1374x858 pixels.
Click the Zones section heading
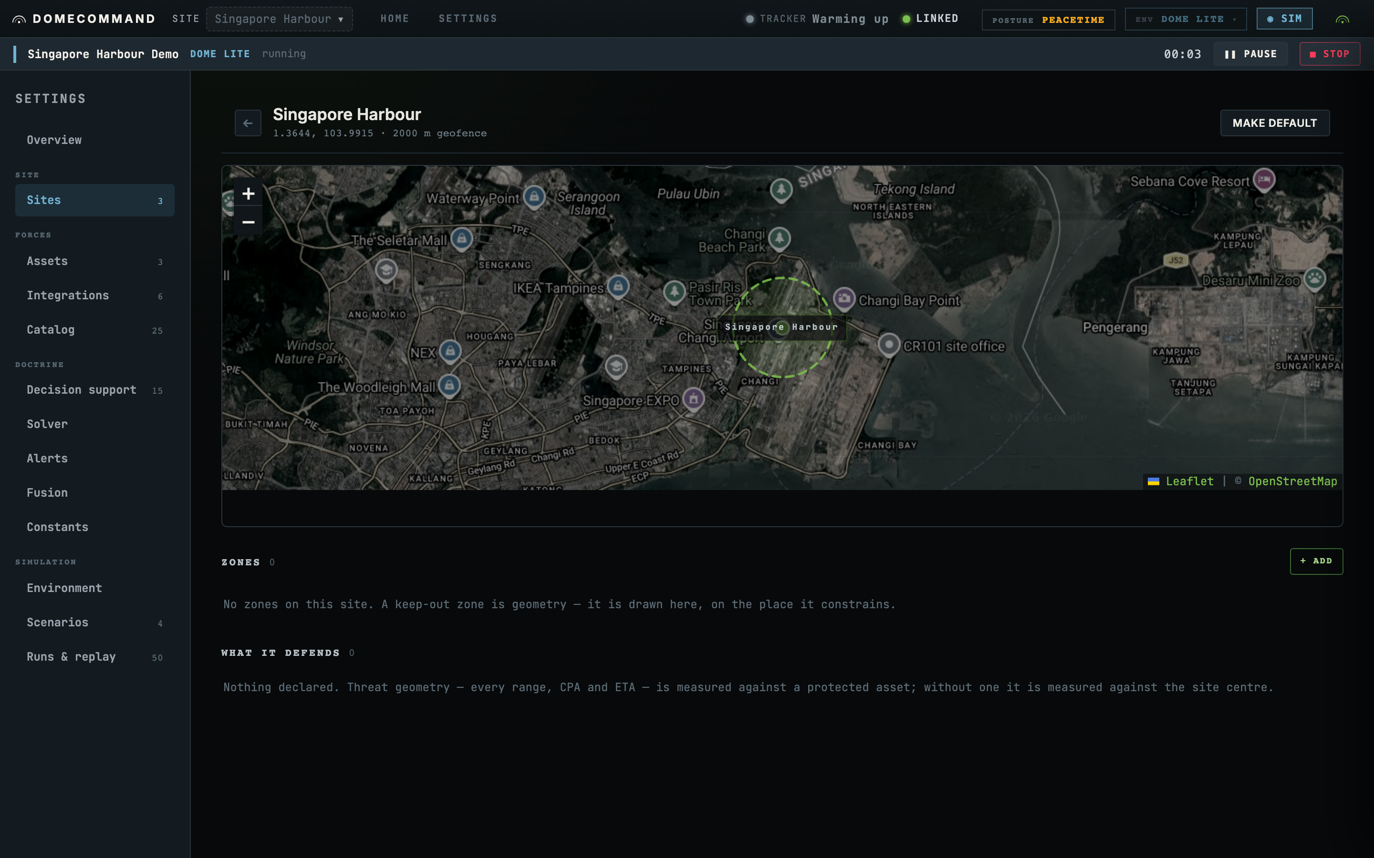click(x=241, y=562)
